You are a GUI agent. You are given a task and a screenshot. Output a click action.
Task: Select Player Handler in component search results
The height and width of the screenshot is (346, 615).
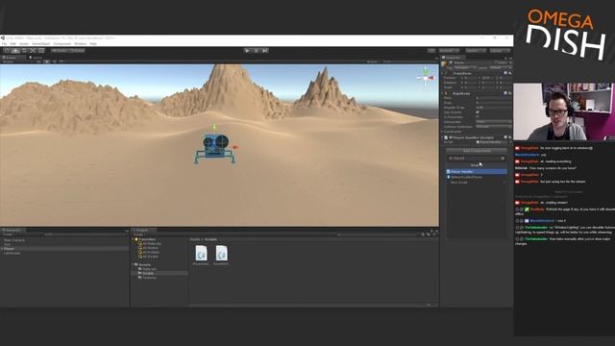pos(477,172)
